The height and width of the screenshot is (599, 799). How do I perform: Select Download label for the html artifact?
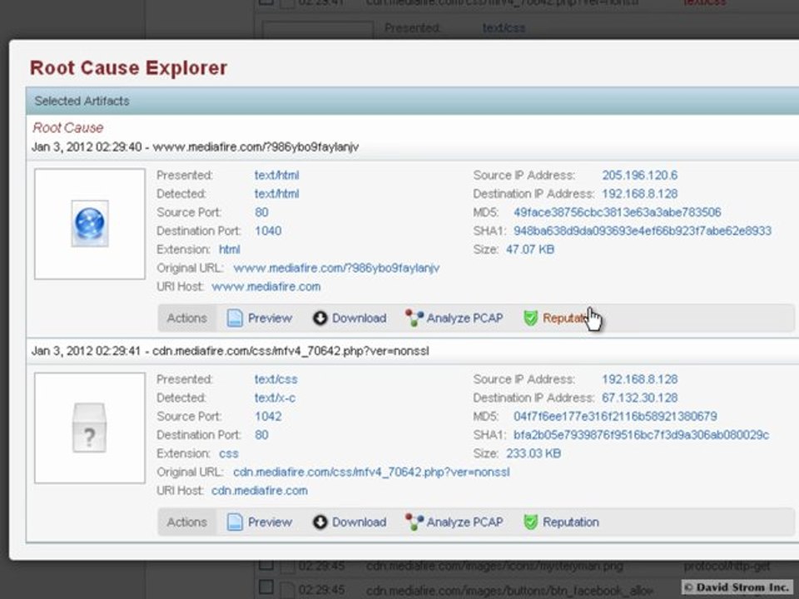360,319
